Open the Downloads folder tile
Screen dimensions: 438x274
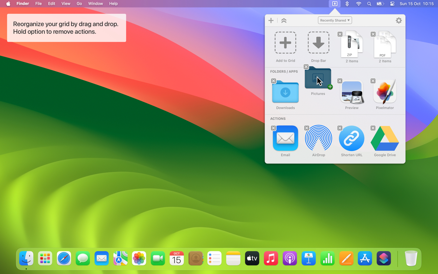tap(285, 92)
